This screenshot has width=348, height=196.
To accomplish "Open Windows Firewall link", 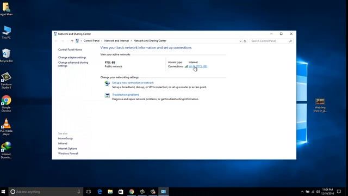I will click(68, 154).
